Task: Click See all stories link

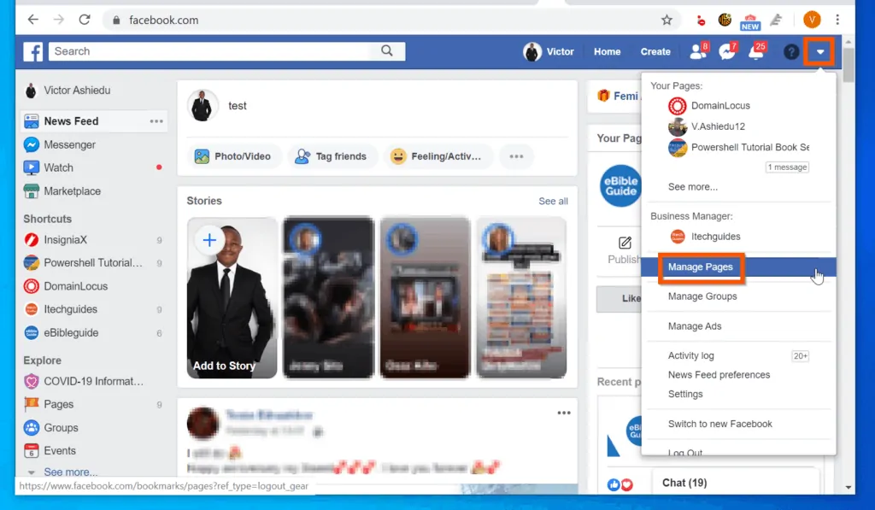Action: 553,201
